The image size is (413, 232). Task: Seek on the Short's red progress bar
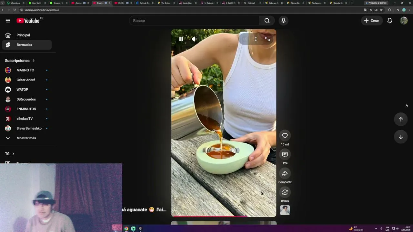pyautogui.click(x=224, y=216)
